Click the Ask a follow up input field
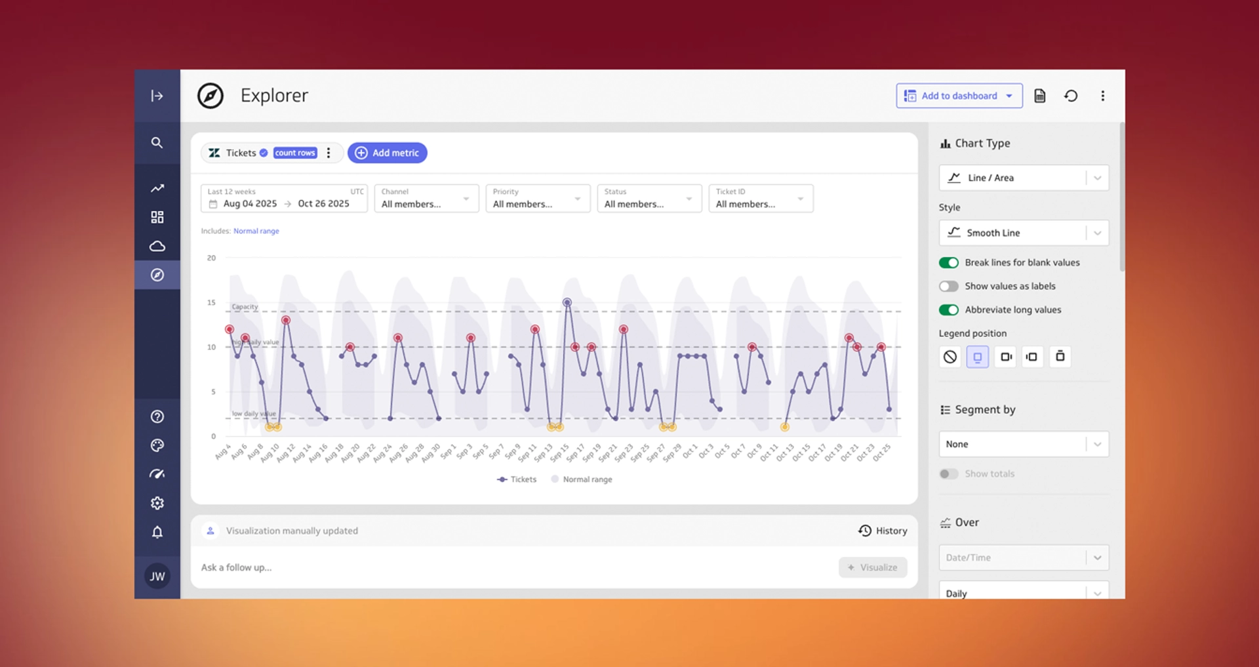 tap(511, 567)
